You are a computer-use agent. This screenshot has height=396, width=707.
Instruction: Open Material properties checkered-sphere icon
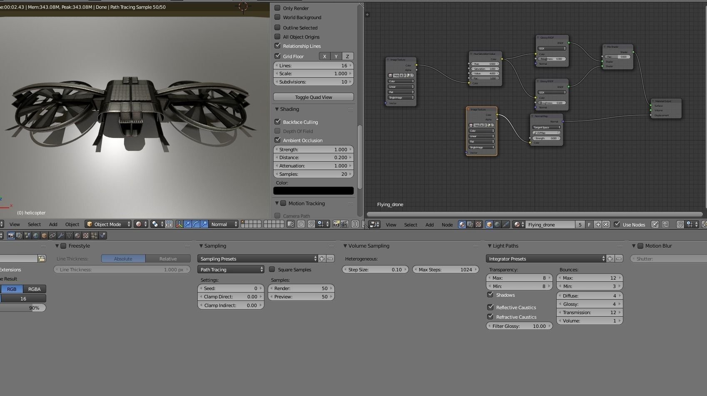tap(78, 235)
